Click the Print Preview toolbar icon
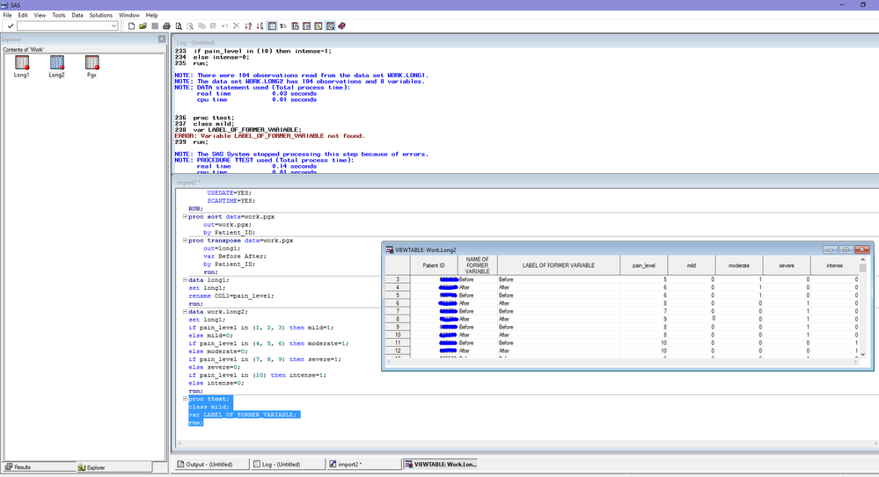 (179, 25)
